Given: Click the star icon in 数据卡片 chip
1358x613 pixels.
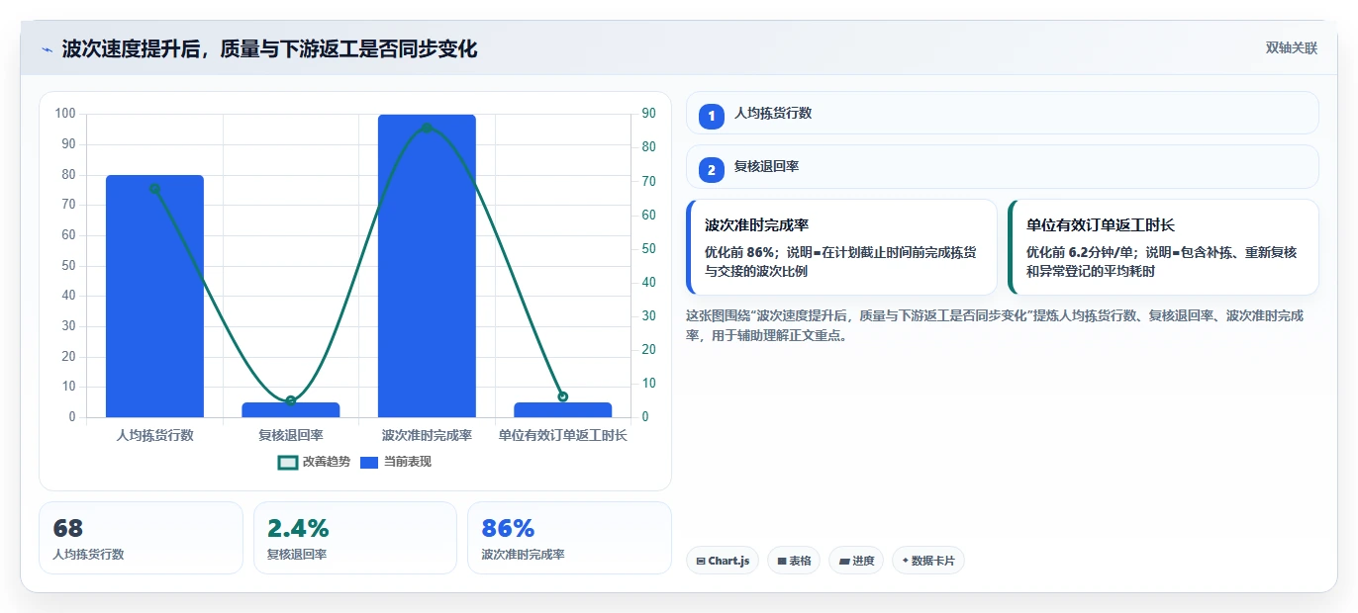Looking at the screenshot, I should pyautogui.click(x=905, y=561).
